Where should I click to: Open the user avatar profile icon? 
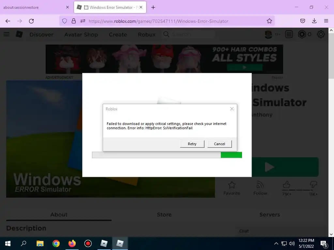tap(268, 34)
